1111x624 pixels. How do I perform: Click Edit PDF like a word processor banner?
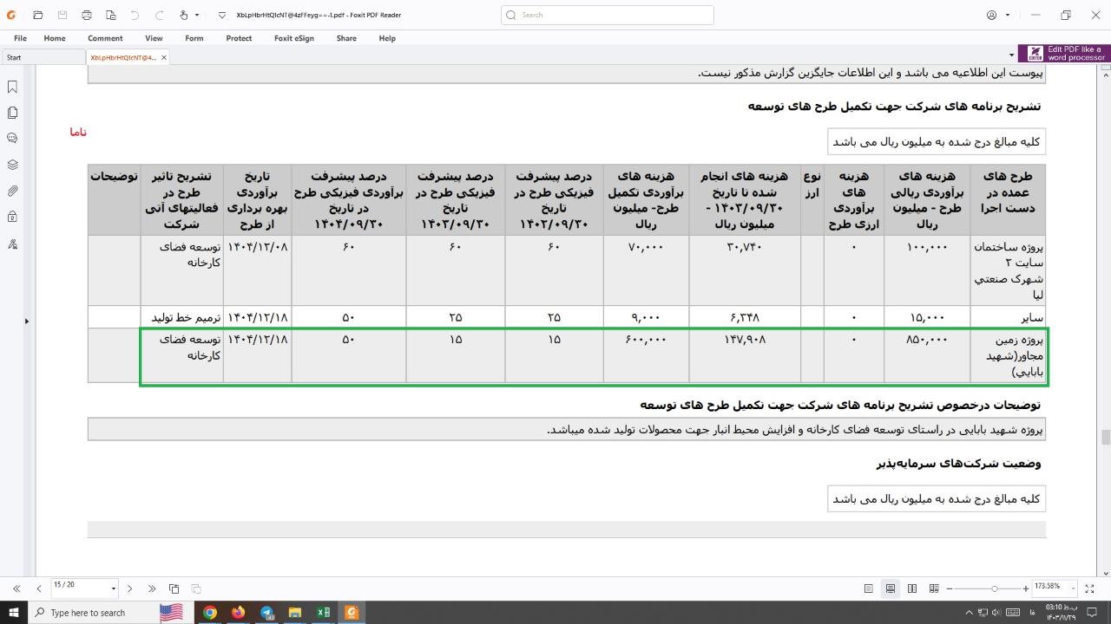point(1064,54)
